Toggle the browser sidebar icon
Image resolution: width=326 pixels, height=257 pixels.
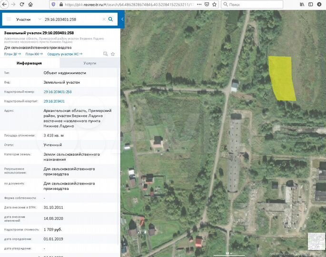coord(310,4)
